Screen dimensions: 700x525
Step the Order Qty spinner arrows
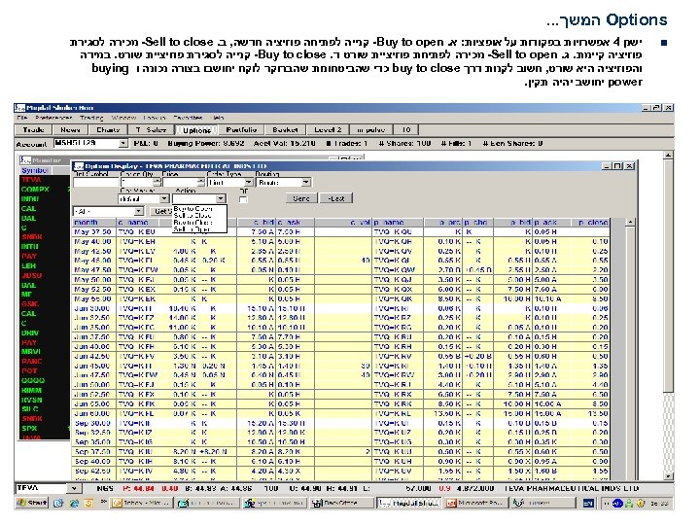[157, 183]
